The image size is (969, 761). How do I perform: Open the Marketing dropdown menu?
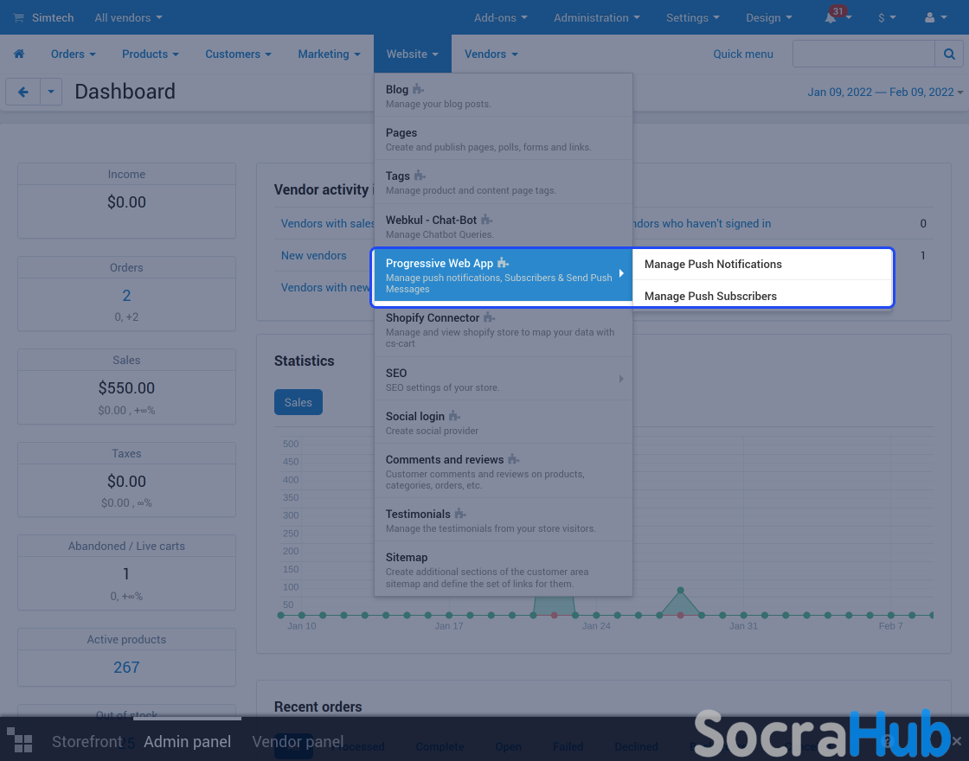pyautogui.click(x=329, y=54)
